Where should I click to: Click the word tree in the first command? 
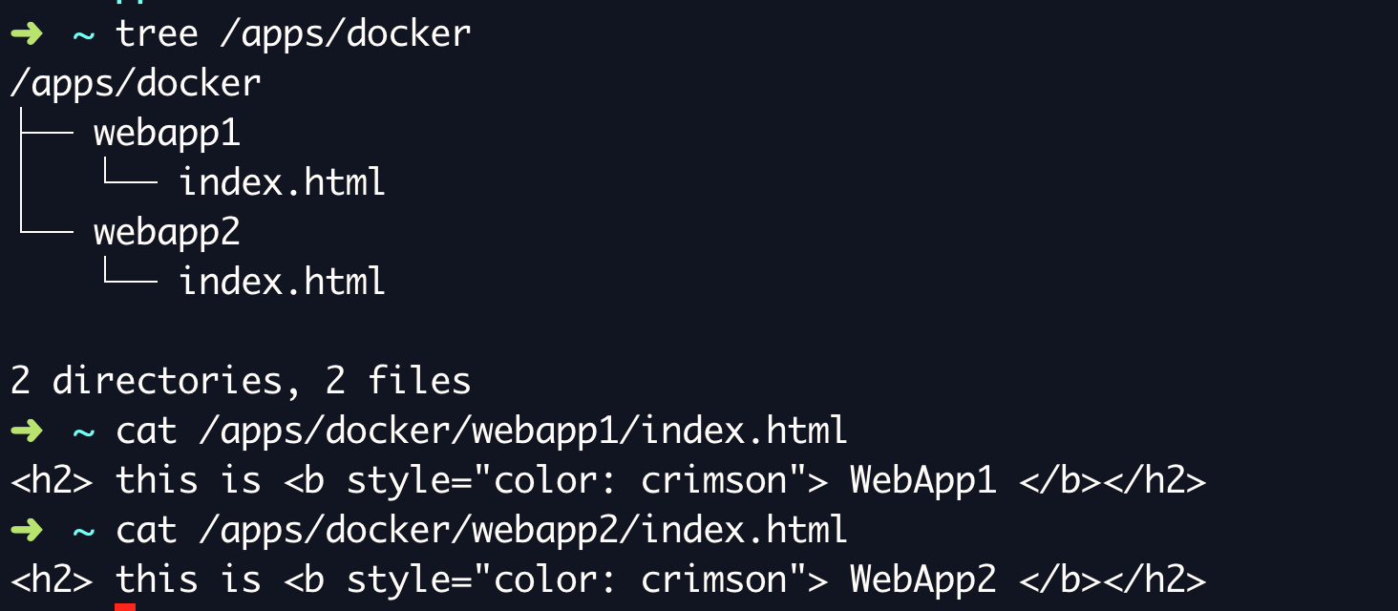(x=157, y=35)
